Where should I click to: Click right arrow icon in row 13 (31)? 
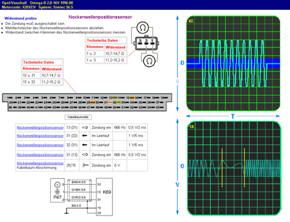(85, 127)
